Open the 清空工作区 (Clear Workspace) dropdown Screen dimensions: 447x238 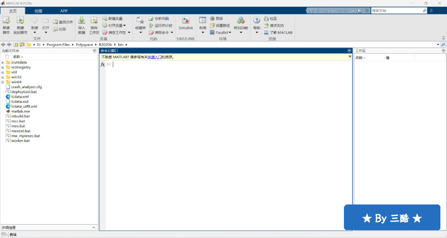coord(116,33)
